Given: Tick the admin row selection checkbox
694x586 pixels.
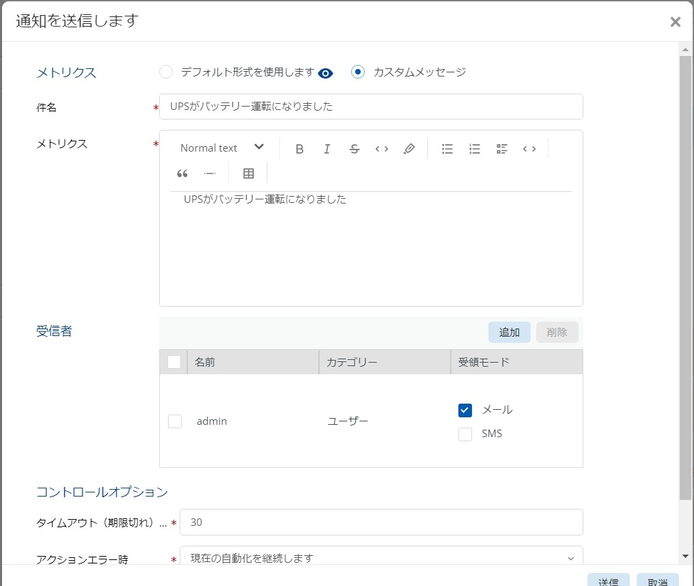Looking at the screenshot, I should coord(175,421).
